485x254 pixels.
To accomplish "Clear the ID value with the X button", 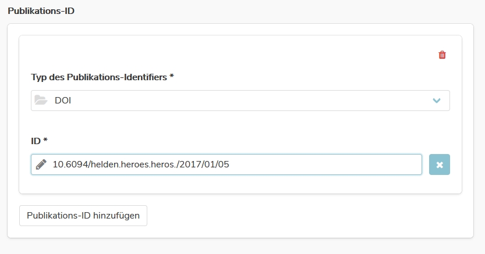I will point(439,164).
